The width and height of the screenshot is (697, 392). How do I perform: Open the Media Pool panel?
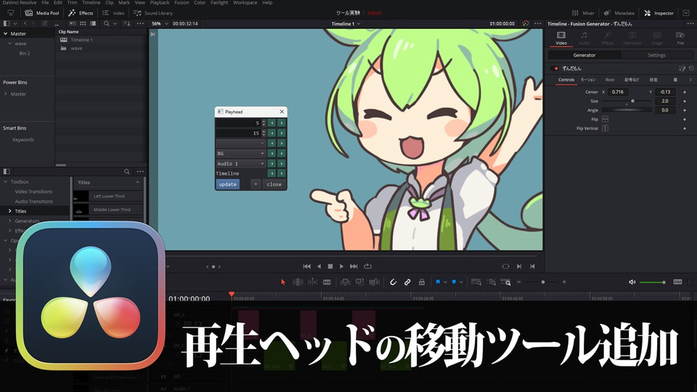42,13
